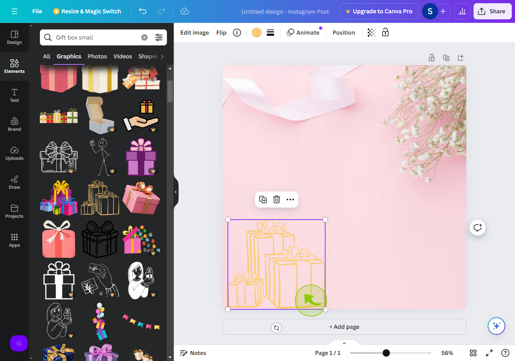This screenshot has width=515, height=361.
Task: Open the Brand sidebar panel
Action: tap(14, 124)
